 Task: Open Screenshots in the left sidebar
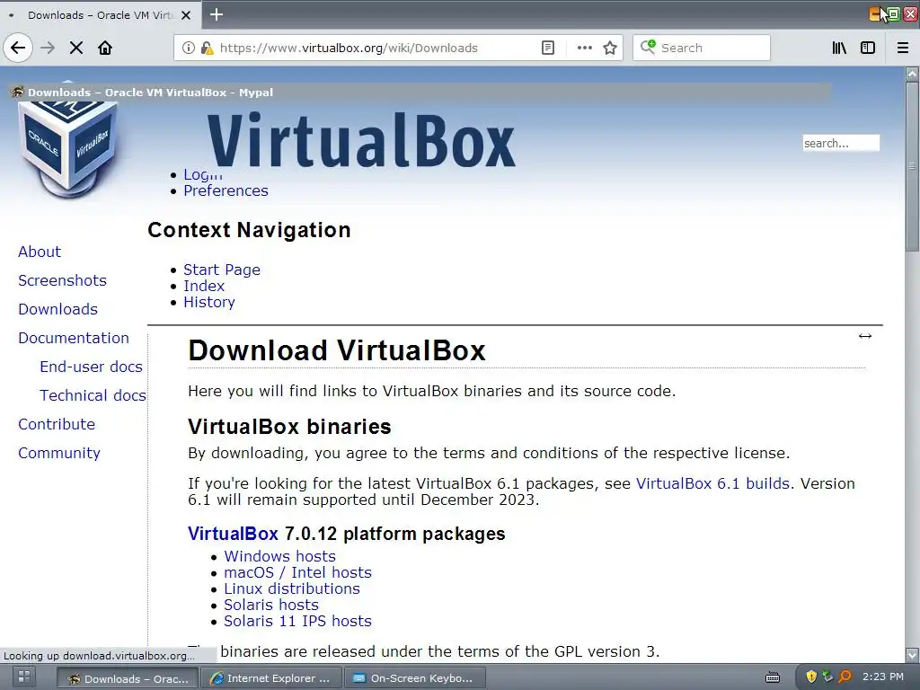[62, 280]
